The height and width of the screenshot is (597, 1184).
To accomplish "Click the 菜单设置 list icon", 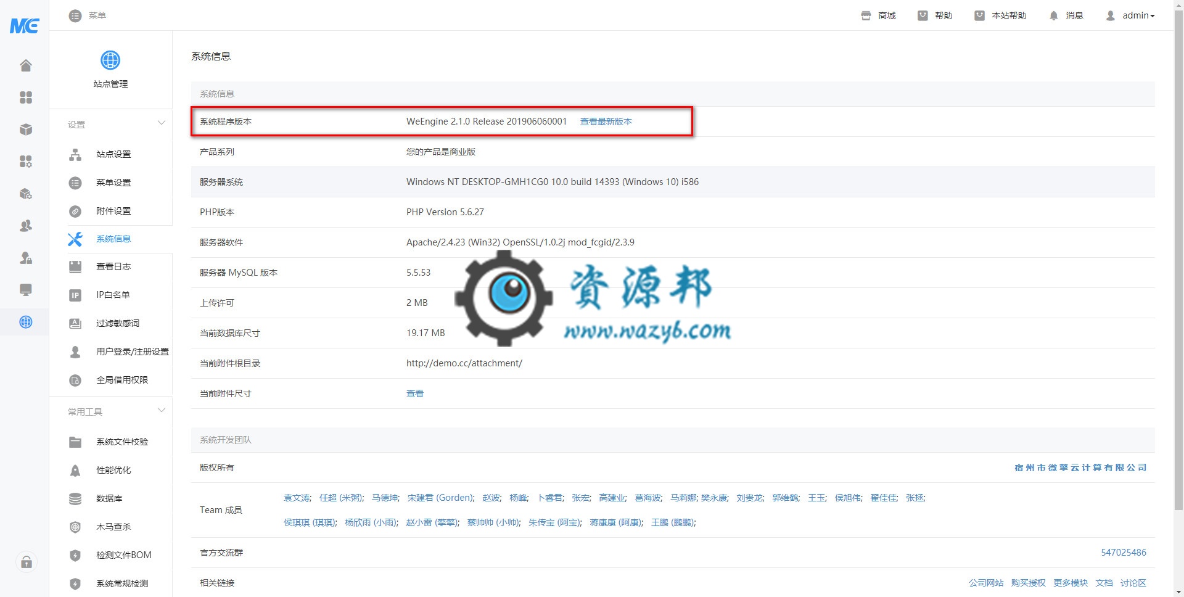I will pos(75,183).
